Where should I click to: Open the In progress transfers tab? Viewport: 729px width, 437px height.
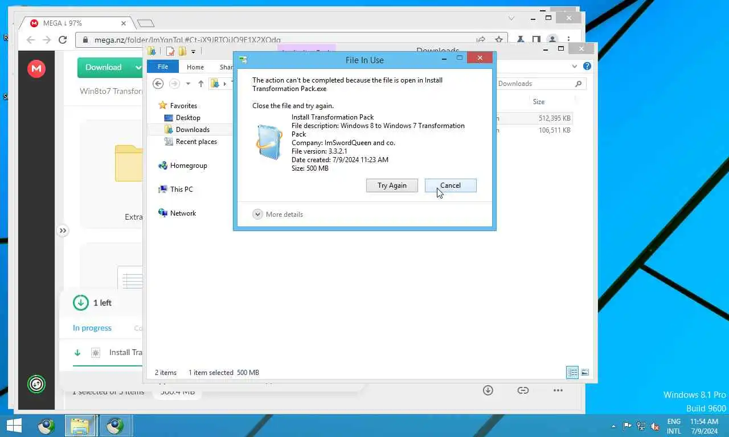point(92,328)
